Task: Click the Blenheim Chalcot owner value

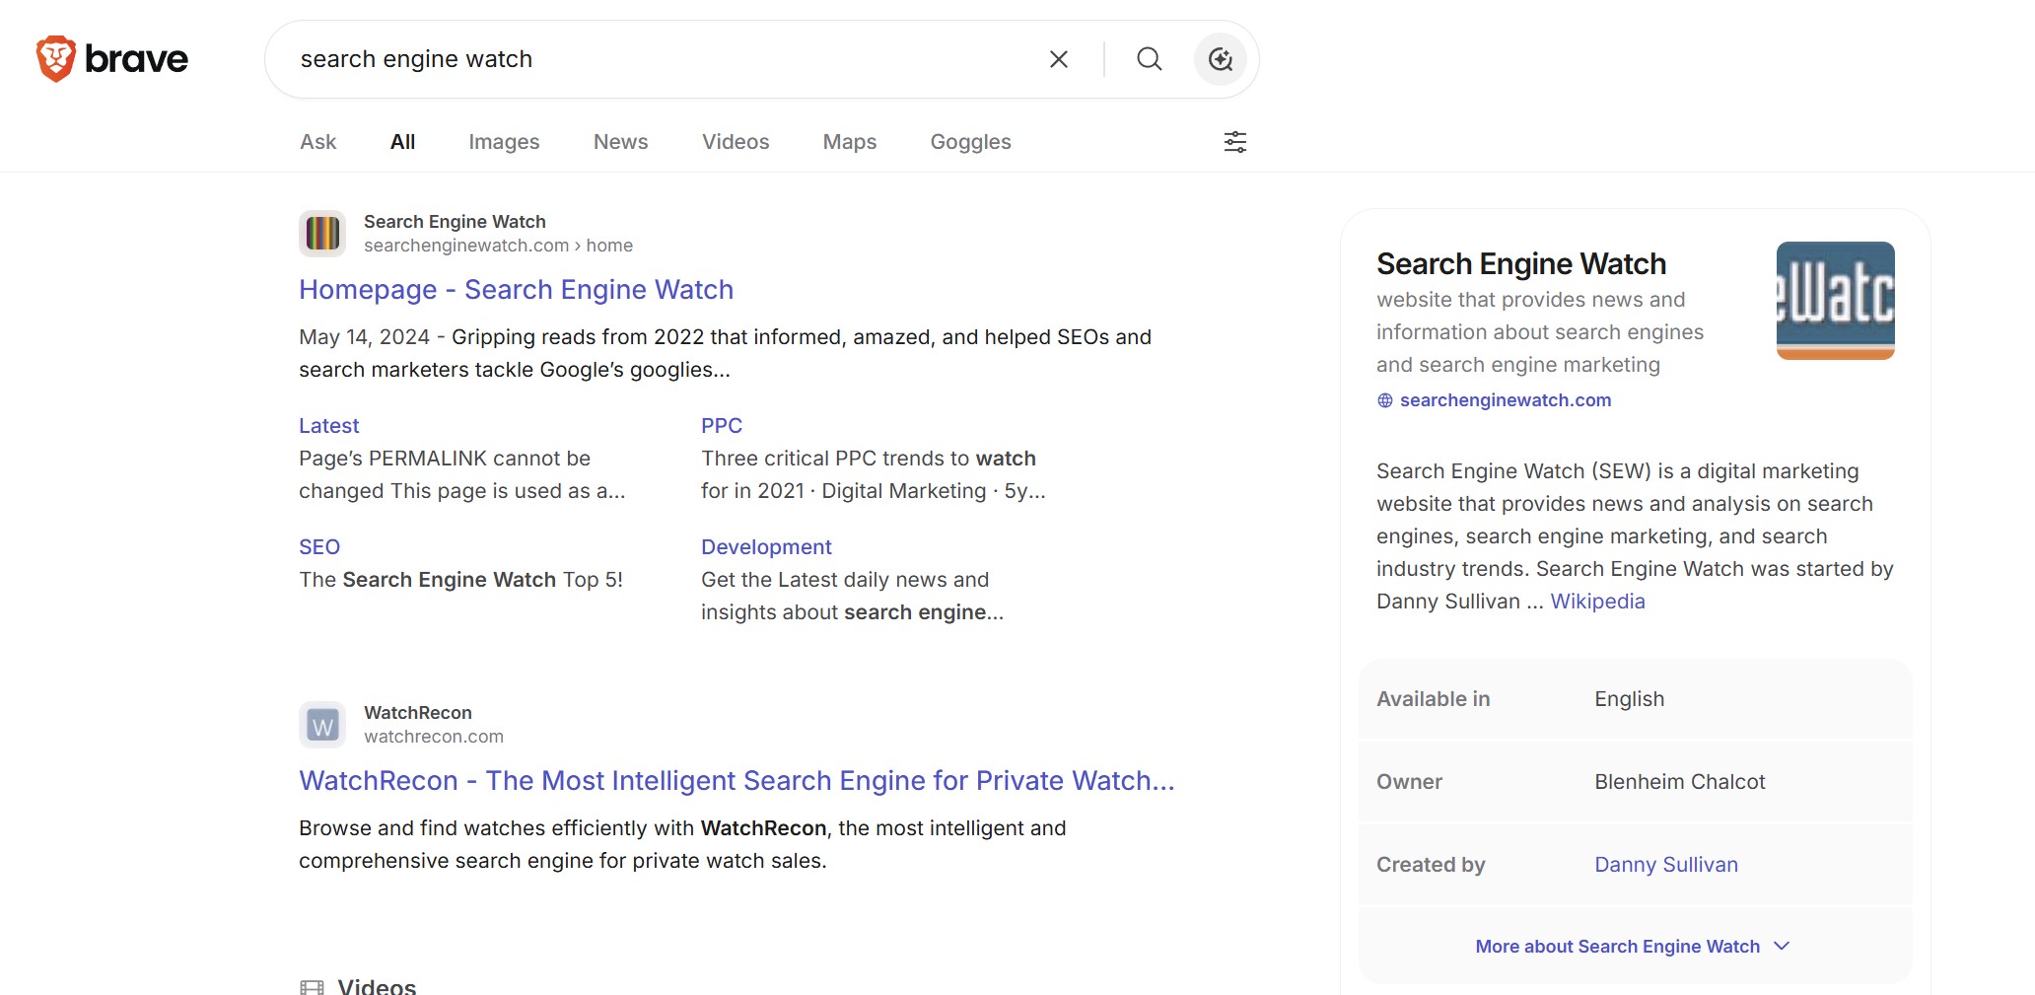Action: [x=1680, y=782]
